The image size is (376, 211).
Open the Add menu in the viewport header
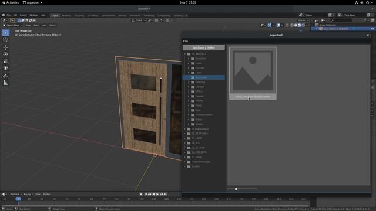click(45, 25)
